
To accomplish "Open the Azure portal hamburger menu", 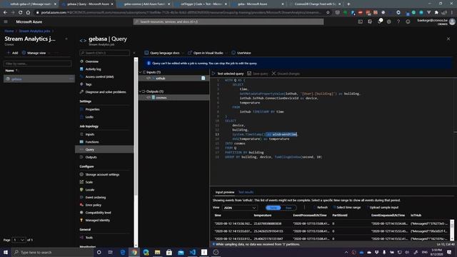I will pos(6,21).
